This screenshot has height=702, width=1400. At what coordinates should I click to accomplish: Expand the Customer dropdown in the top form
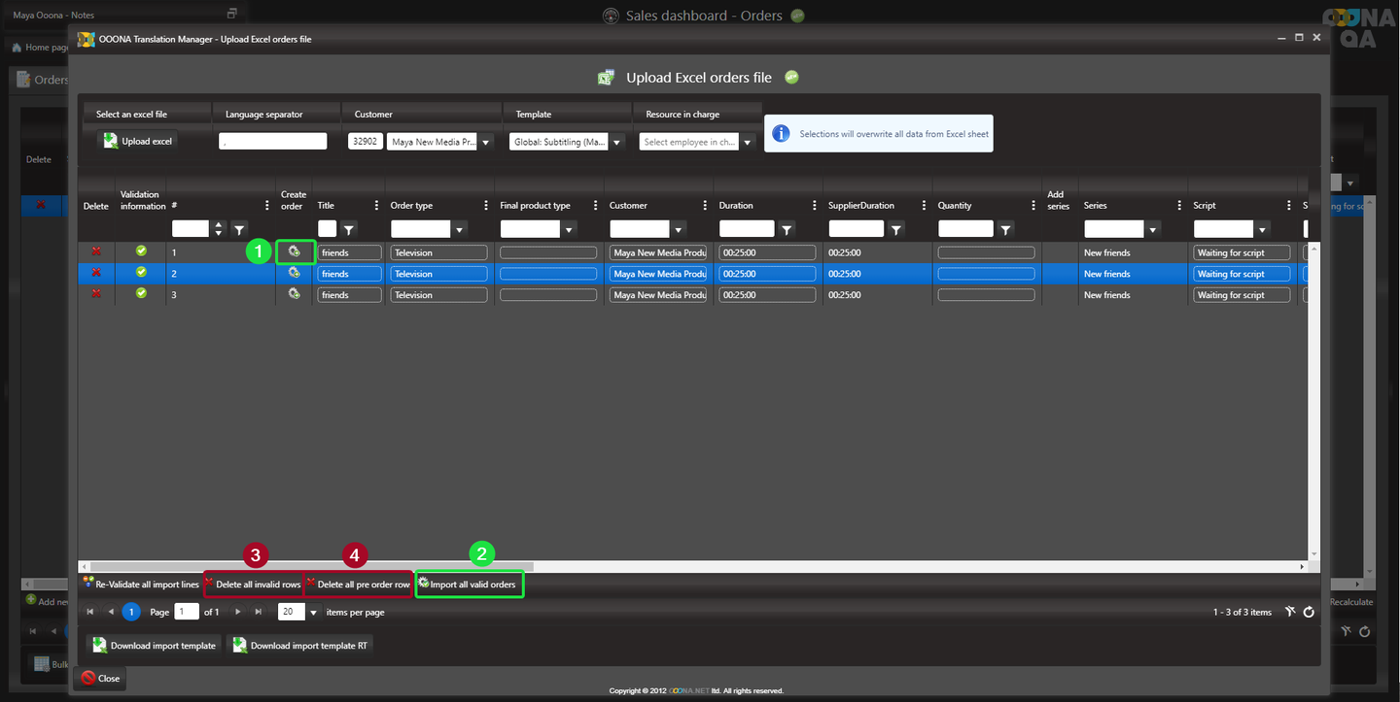(x=486, y=142)
